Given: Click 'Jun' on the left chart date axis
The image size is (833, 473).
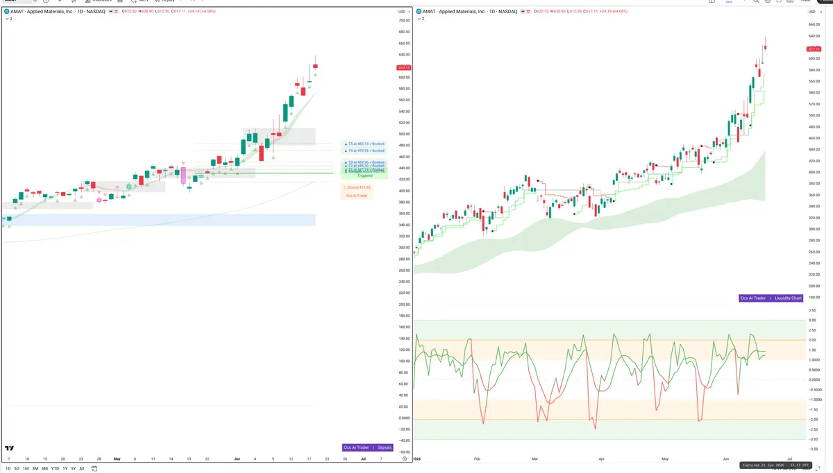Looking at the screenshot, I should point(237,458).
